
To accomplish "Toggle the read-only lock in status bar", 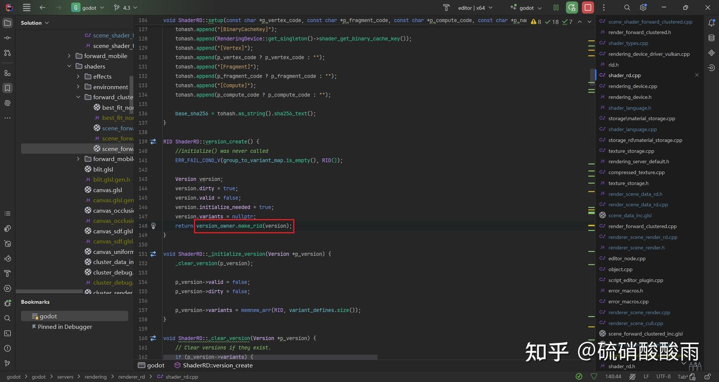I will [x=708, y=377].
